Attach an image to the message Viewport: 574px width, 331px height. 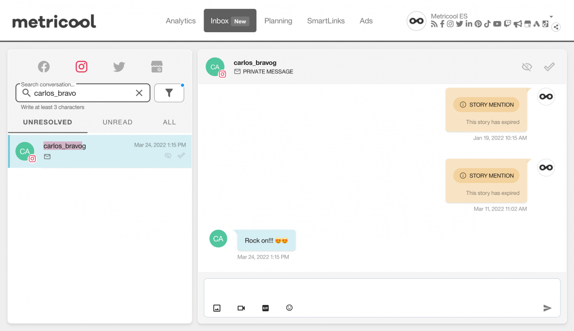click(217, 308)
